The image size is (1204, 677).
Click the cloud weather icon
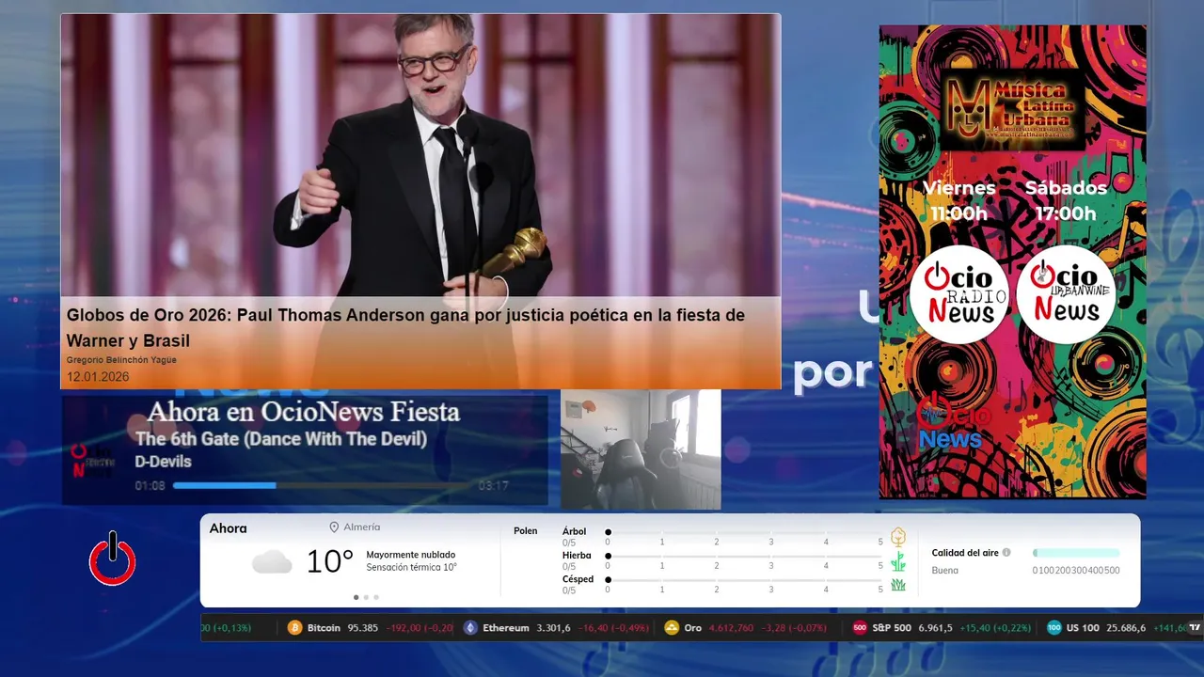point(272,562)
